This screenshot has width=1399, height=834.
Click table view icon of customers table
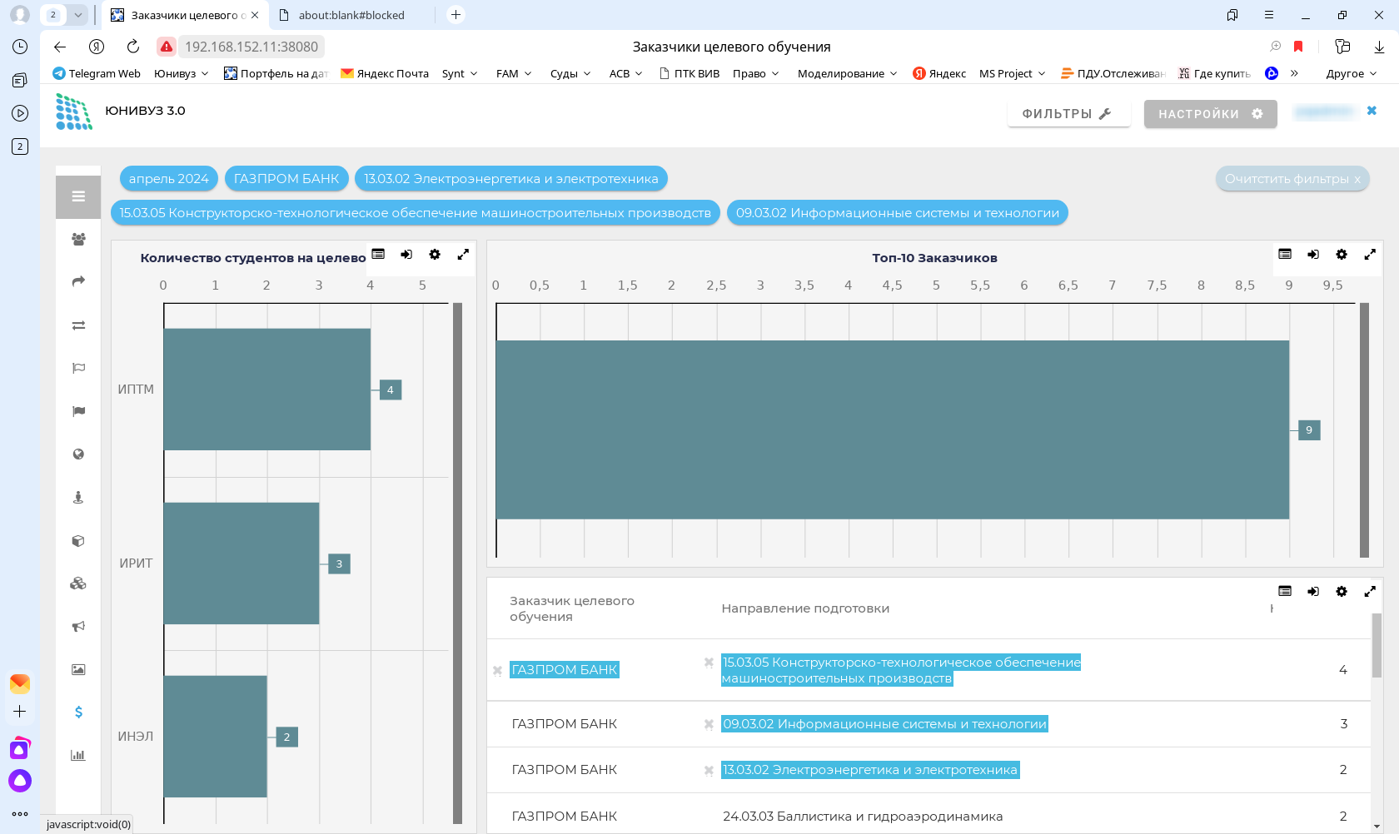coord(1285,592)
